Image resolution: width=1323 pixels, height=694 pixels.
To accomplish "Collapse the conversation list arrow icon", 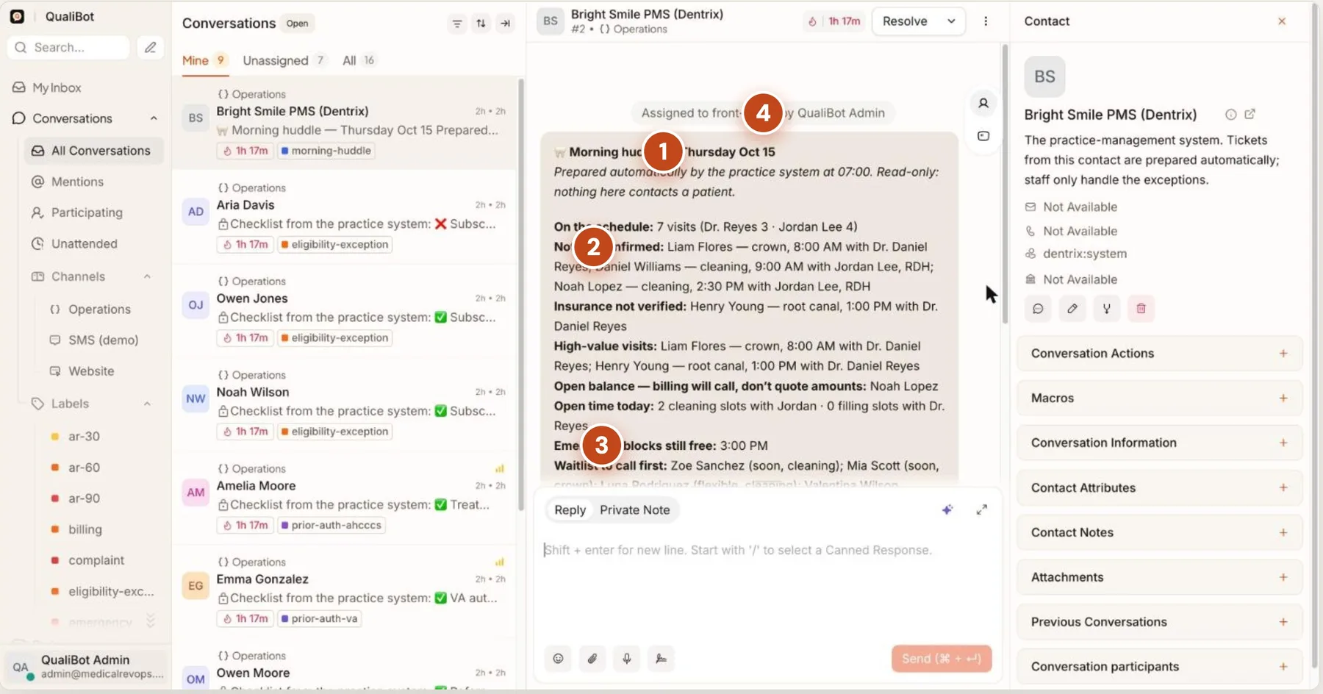I will click(x=505, y=24).
